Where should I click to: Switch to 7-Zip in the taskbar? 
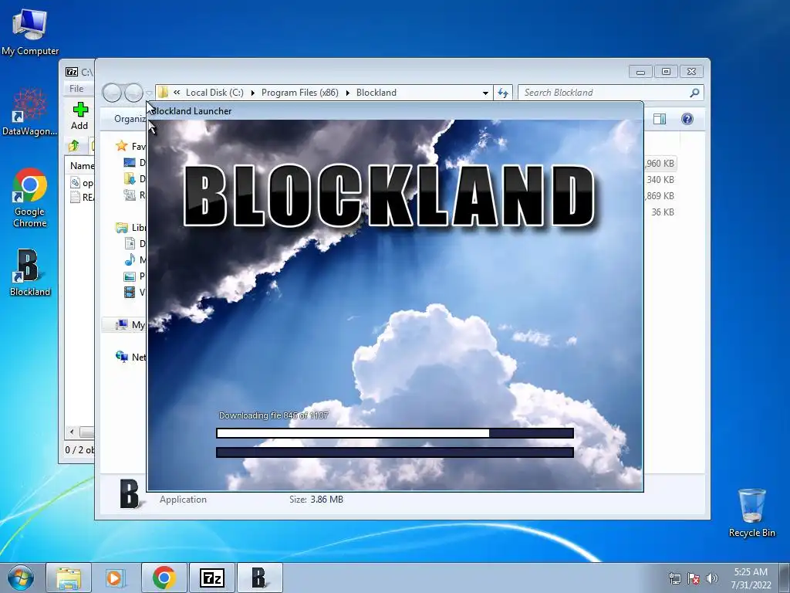pyautogui.click(x=211, y=578)
